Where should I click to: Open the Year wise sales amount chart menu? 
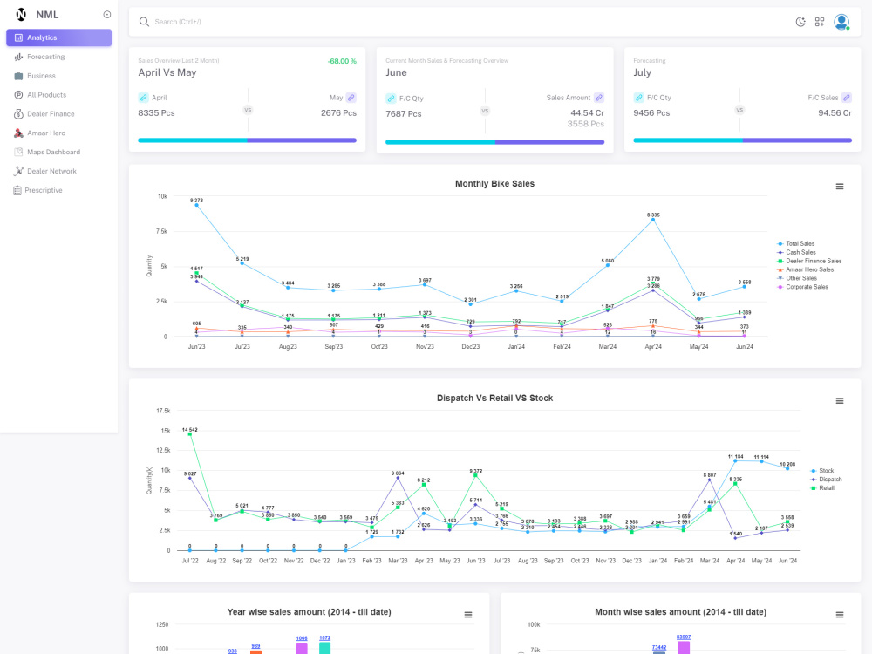tap(468, 614)
